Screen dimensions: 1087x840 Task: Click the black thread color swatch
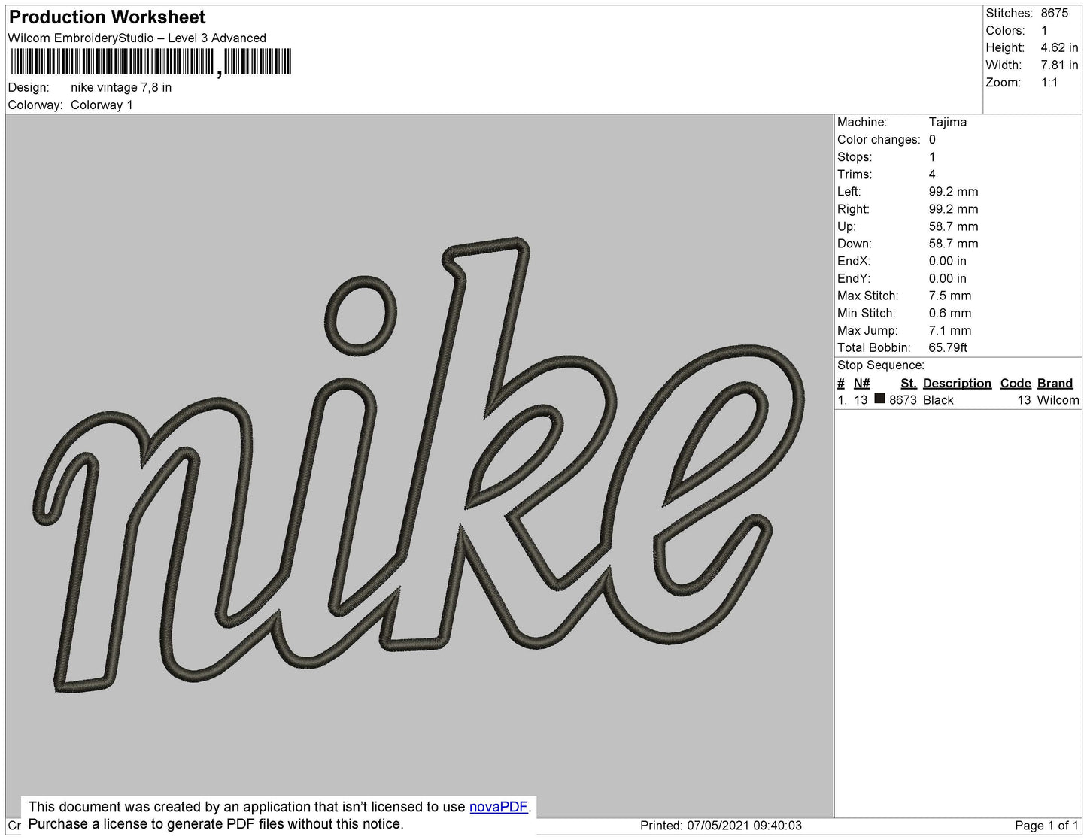point(879,399)
